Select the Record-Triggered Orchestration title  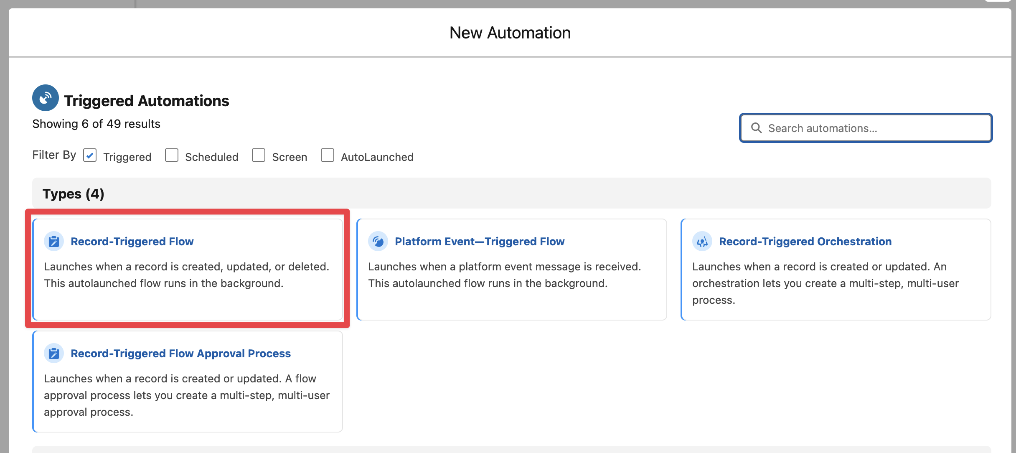point(805,242)
